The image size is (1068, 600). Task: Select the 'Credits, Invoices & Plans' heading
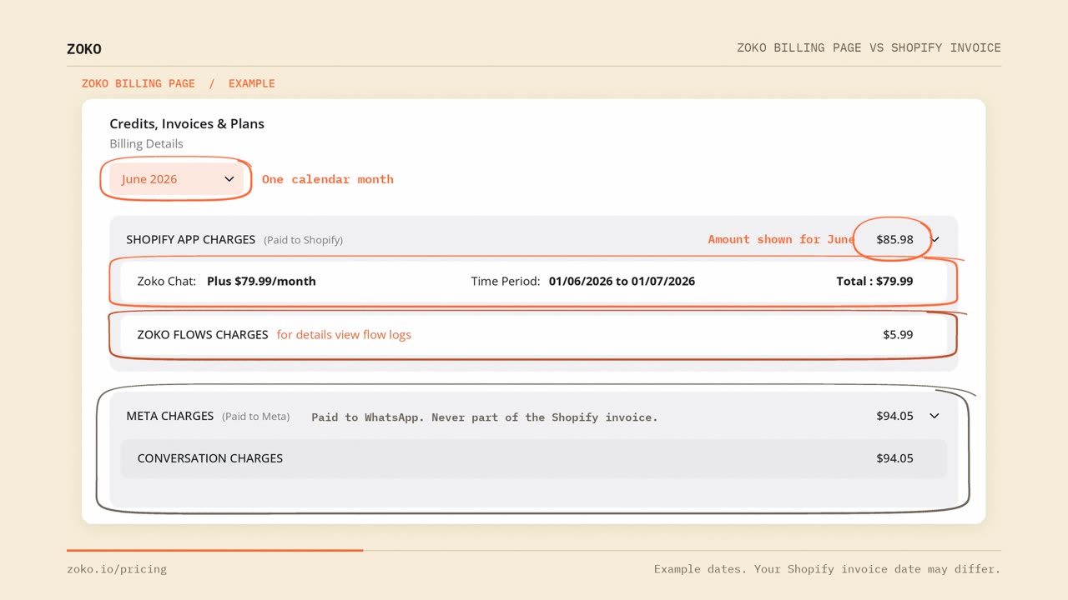pyautogui.click(x=187, y=124)
